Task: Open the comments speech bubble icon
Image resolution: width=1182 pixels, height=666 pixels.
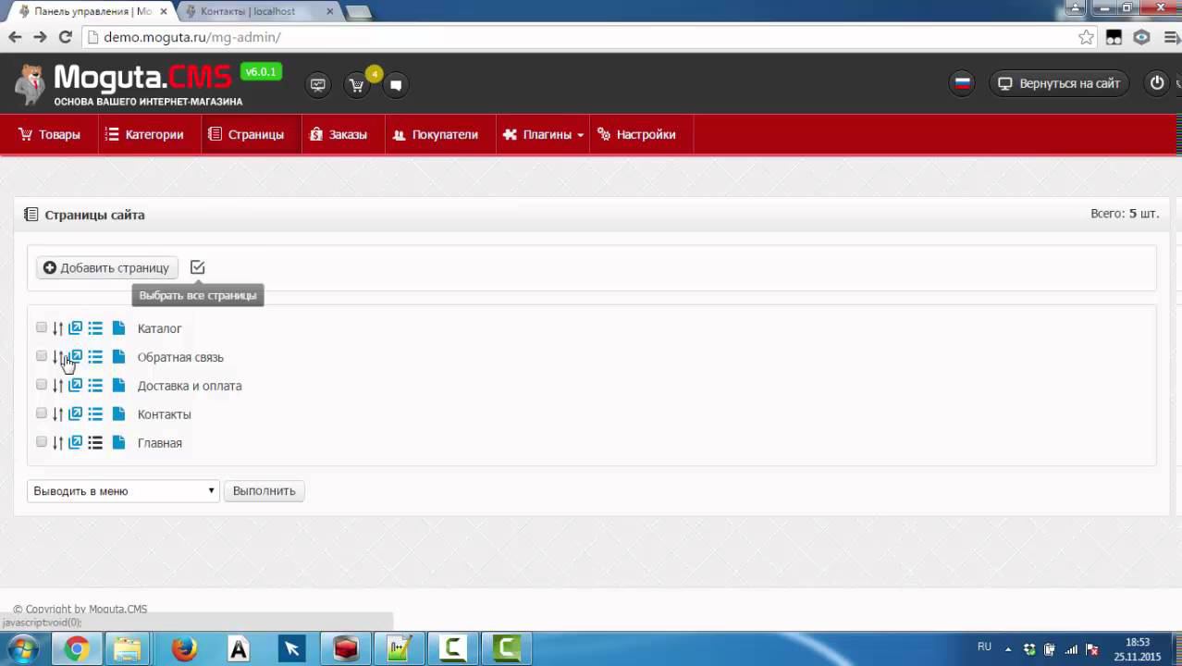Action: coord(396,85)
